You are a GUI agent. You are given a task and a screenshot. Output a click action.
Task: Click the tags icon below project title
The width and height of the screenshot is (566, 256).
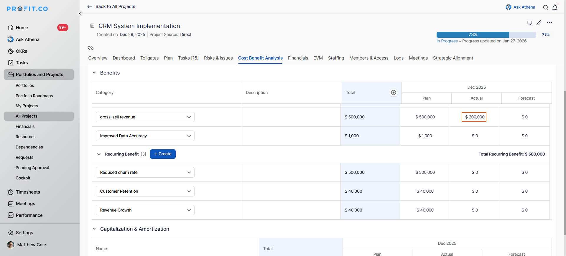tap(91, 48)
